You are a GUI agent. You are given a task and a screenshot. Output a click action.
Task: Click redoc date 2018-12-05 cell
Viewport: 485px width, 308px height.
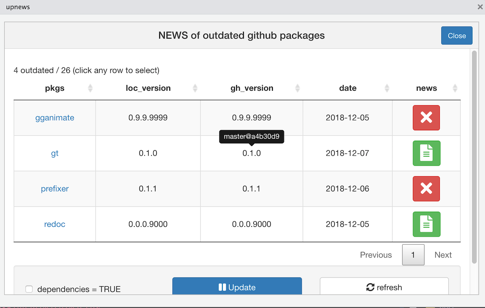[x=347, y=224]
